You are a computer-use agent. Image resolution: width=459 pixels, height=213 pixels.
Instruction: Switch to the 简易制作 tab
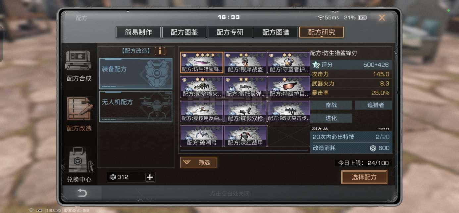[x=138, y=32]
